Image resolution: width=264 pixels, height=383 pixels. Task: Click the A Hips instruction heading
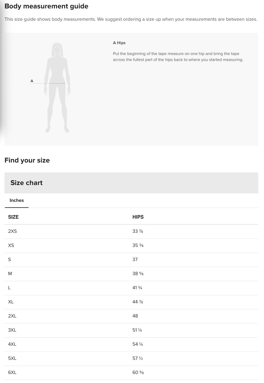(119, 43)
